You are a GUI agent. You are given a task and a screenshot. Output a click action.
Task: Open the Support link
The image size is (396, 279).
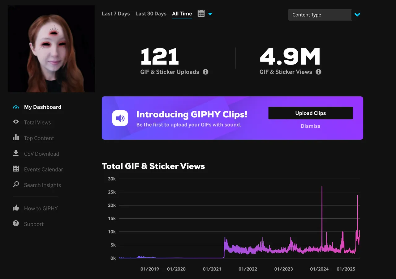click(34, 224)
